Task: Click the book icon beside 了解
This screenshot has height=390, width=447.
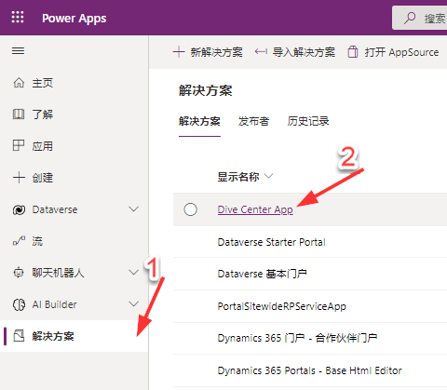Action: tap(19, 114)
